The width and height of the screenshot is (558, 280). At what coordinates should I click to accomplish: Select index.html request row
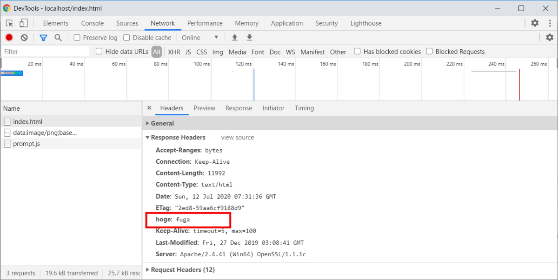(71, 122)
